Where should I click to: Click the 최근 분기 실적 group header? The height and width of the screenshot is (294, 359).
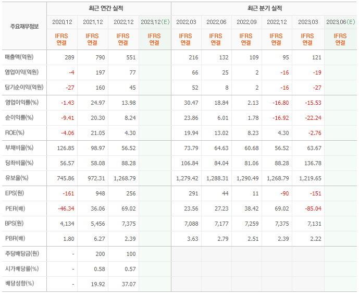[x=265, y=8]
